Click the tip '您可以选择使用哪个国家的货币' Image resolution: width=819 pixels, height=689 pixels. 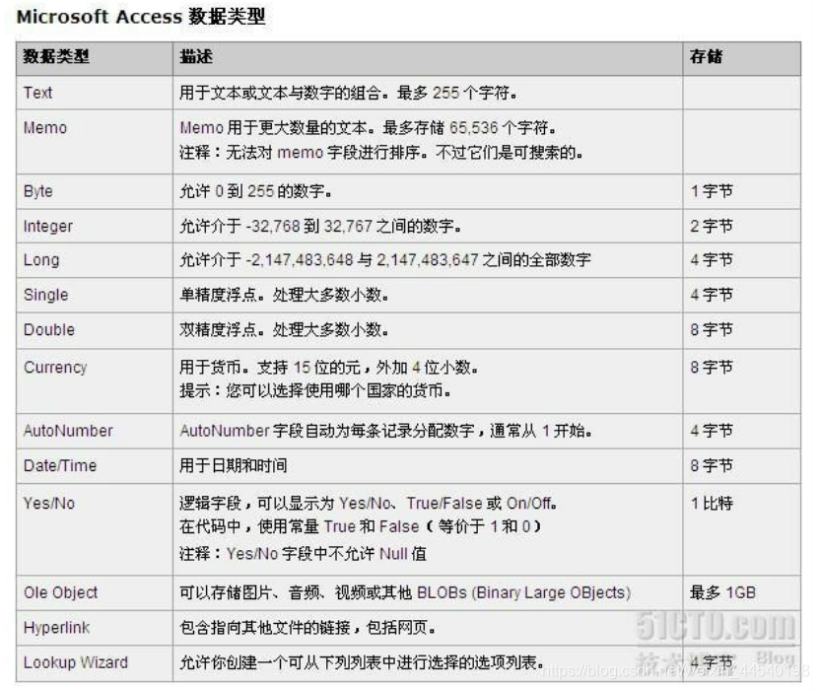335,390
